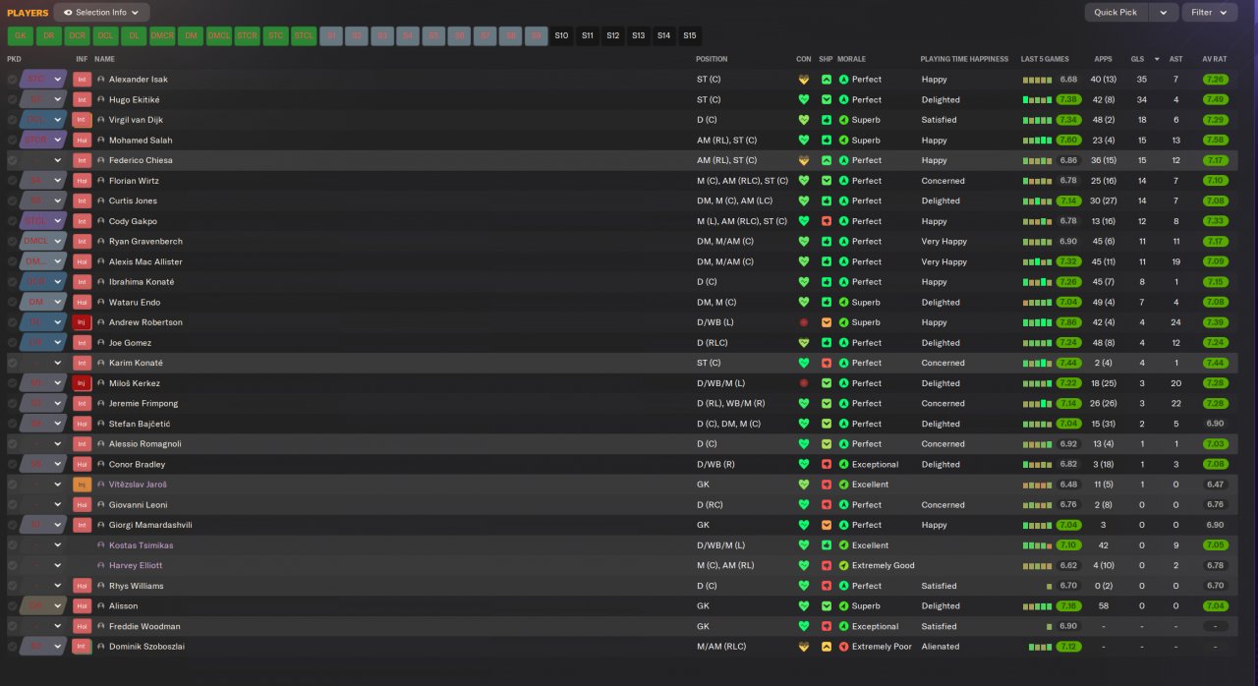Open the Filter dropdown

[x=1210, y=13]
